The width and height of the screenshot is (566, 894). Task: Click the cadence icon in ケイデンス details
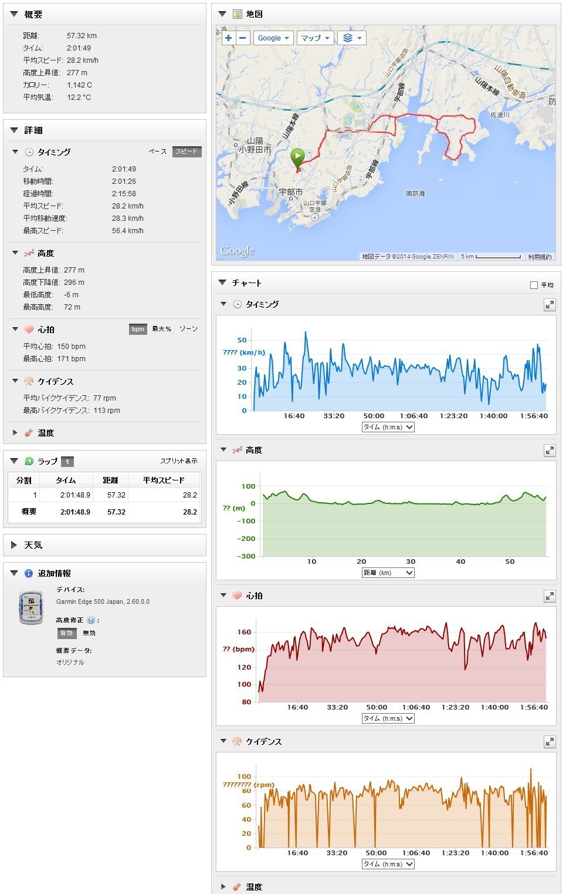pos(29,381)
